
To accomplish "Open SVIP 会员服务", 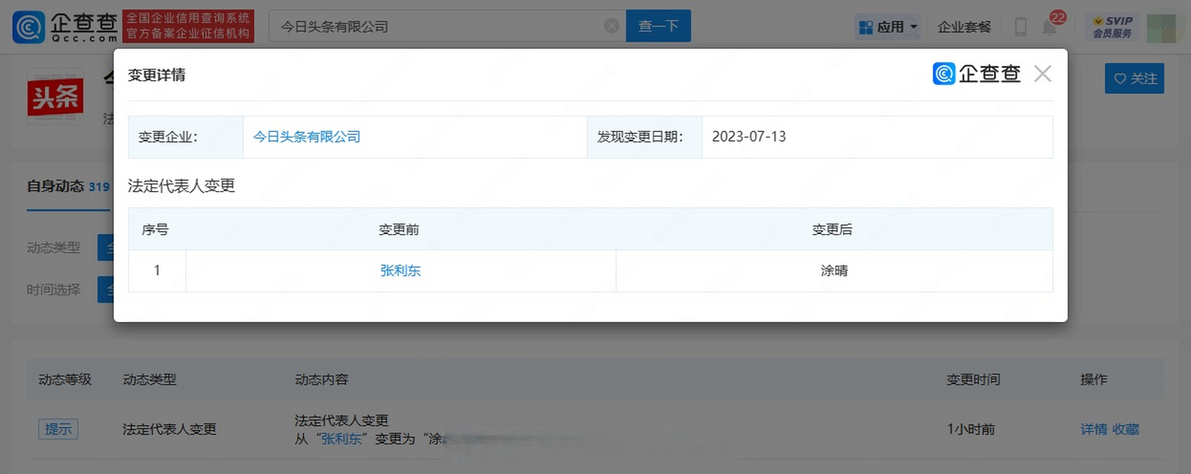I will (x=1112, y=27).
